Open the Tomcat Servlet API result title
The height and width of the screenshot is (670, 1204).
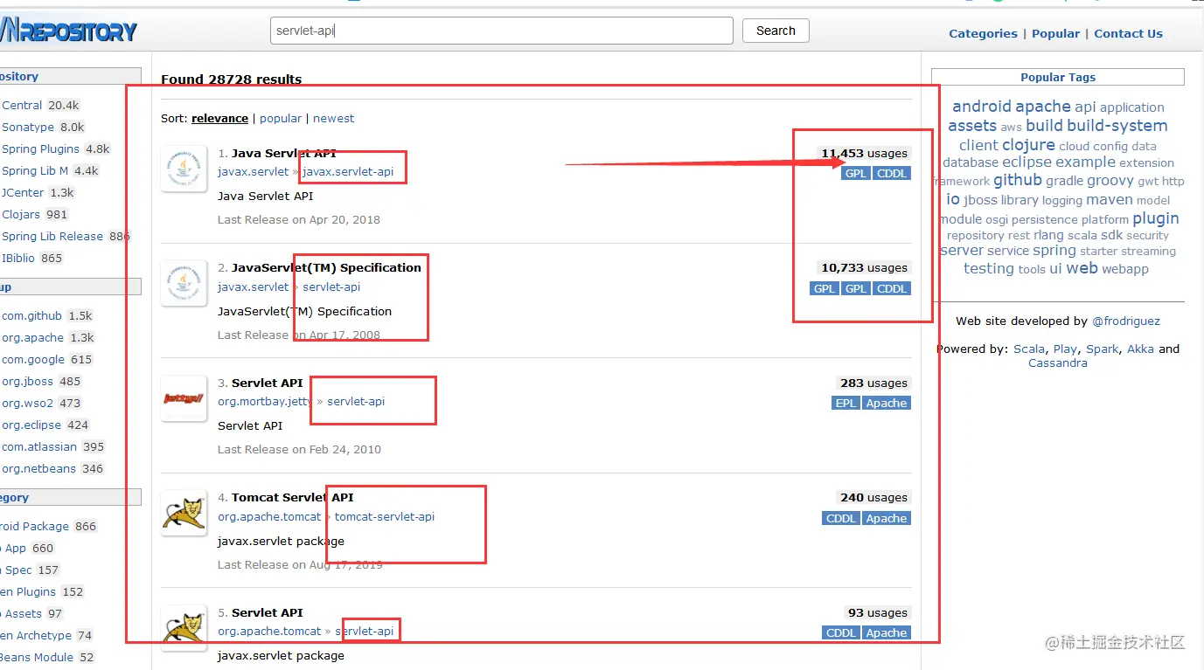293,497
